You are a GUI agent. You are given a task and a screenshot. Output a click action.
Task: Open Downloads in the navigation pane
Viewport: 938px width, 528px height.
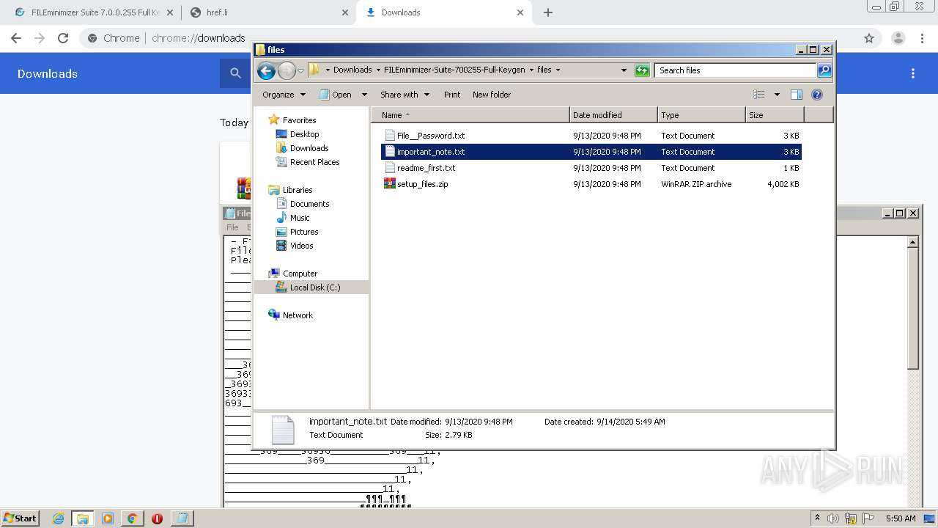(302, 148)
